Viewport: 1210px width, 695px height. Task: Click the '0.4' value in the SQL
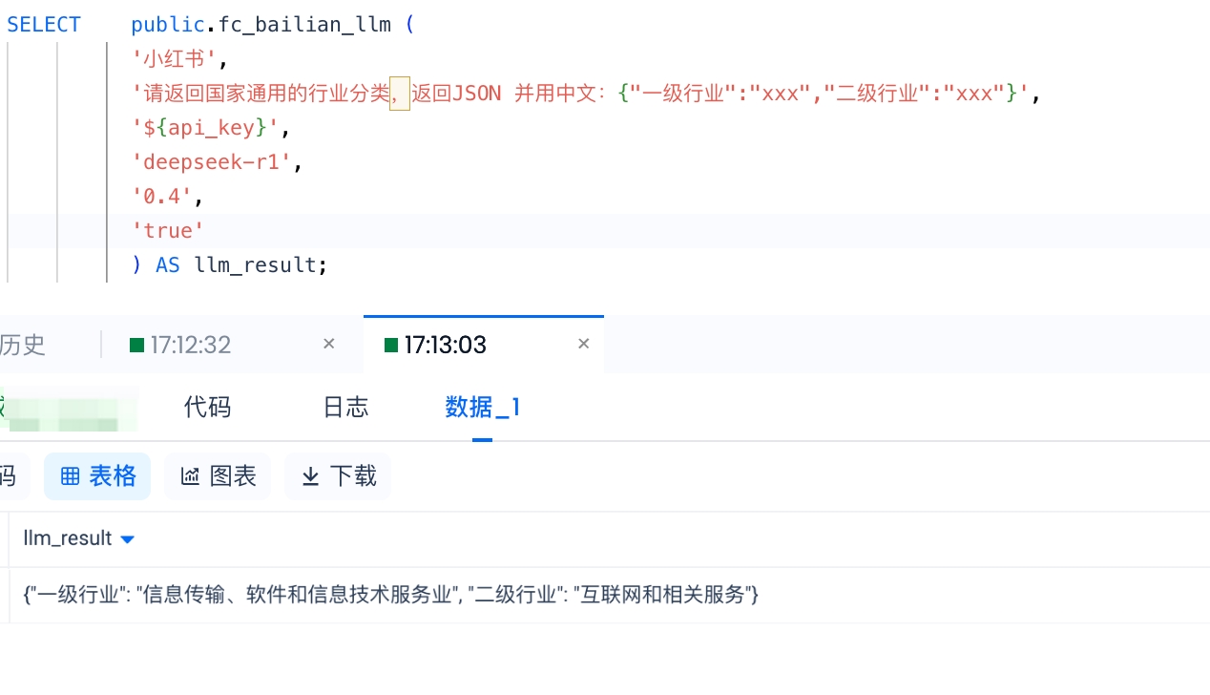[167, 197]
